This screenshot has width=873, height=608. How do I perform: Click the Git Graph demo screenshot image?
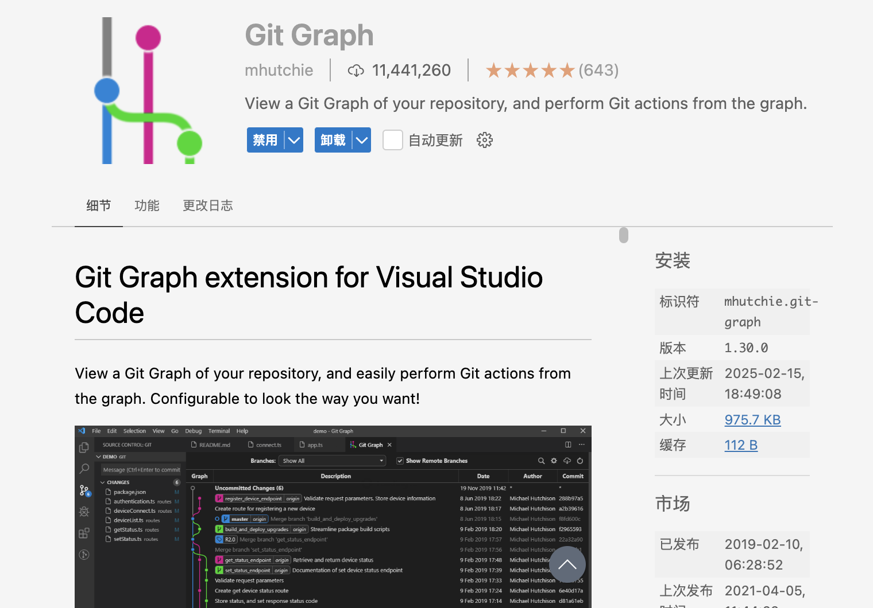tap(333, 517)
